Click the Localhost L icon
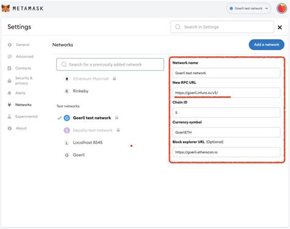This screenshot has height=229, width=290. (x=67, y=143)
